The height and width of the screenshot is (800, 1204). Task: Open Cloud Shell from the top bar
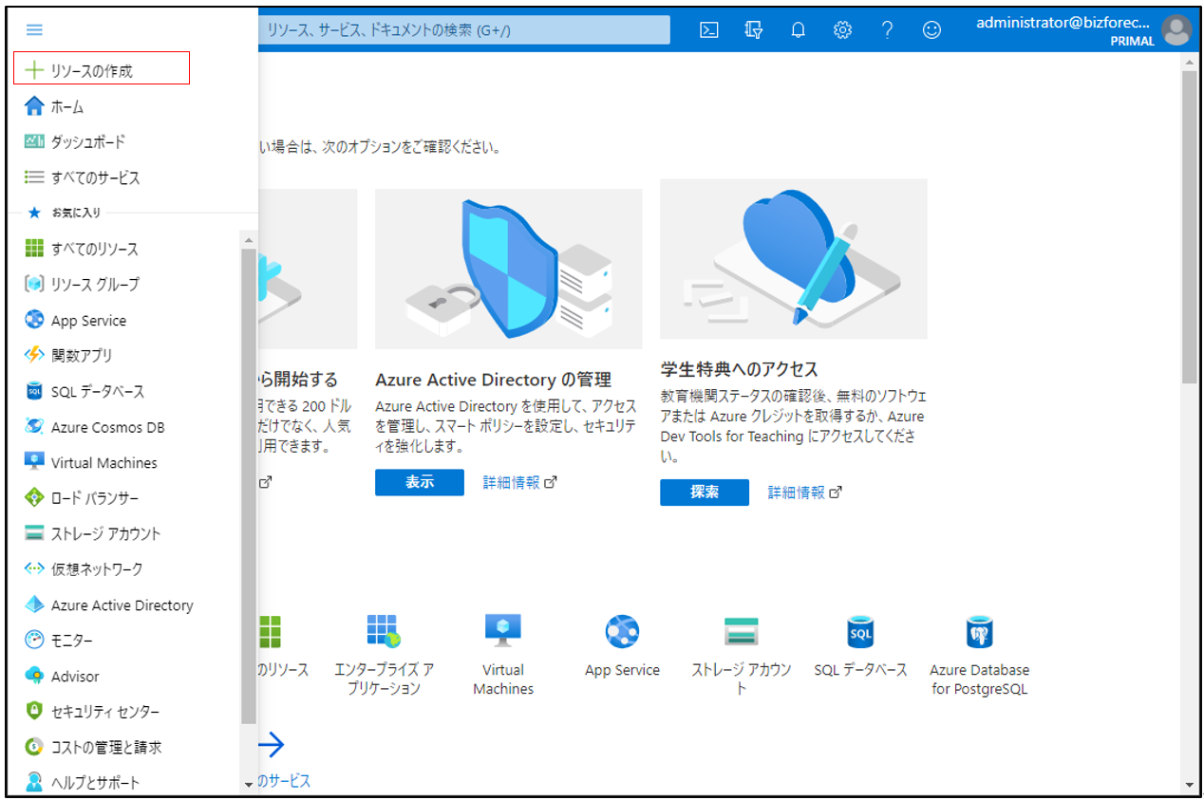708,29
